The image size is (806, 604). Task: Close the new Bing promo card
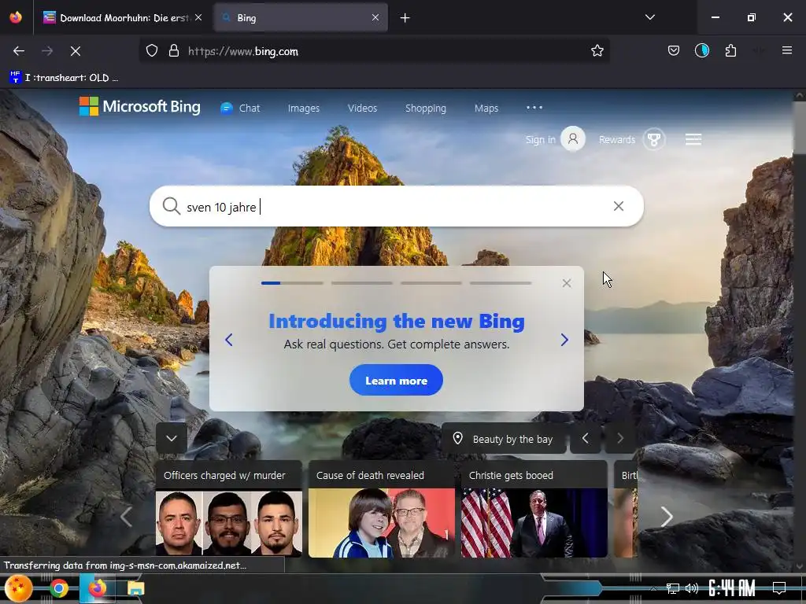pos(567,283)
